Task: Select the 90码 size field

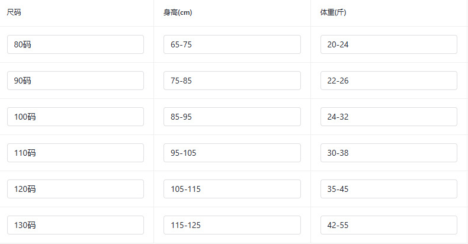Action: pos(75,81)
